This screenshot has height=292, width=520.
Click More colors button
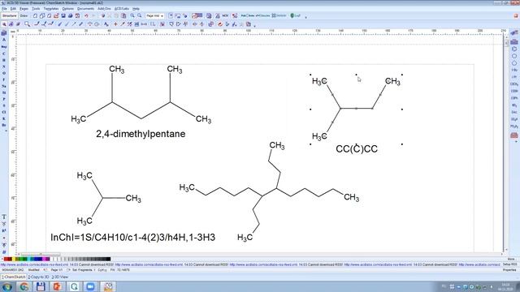pyautogui.click(x=511, y=259)
